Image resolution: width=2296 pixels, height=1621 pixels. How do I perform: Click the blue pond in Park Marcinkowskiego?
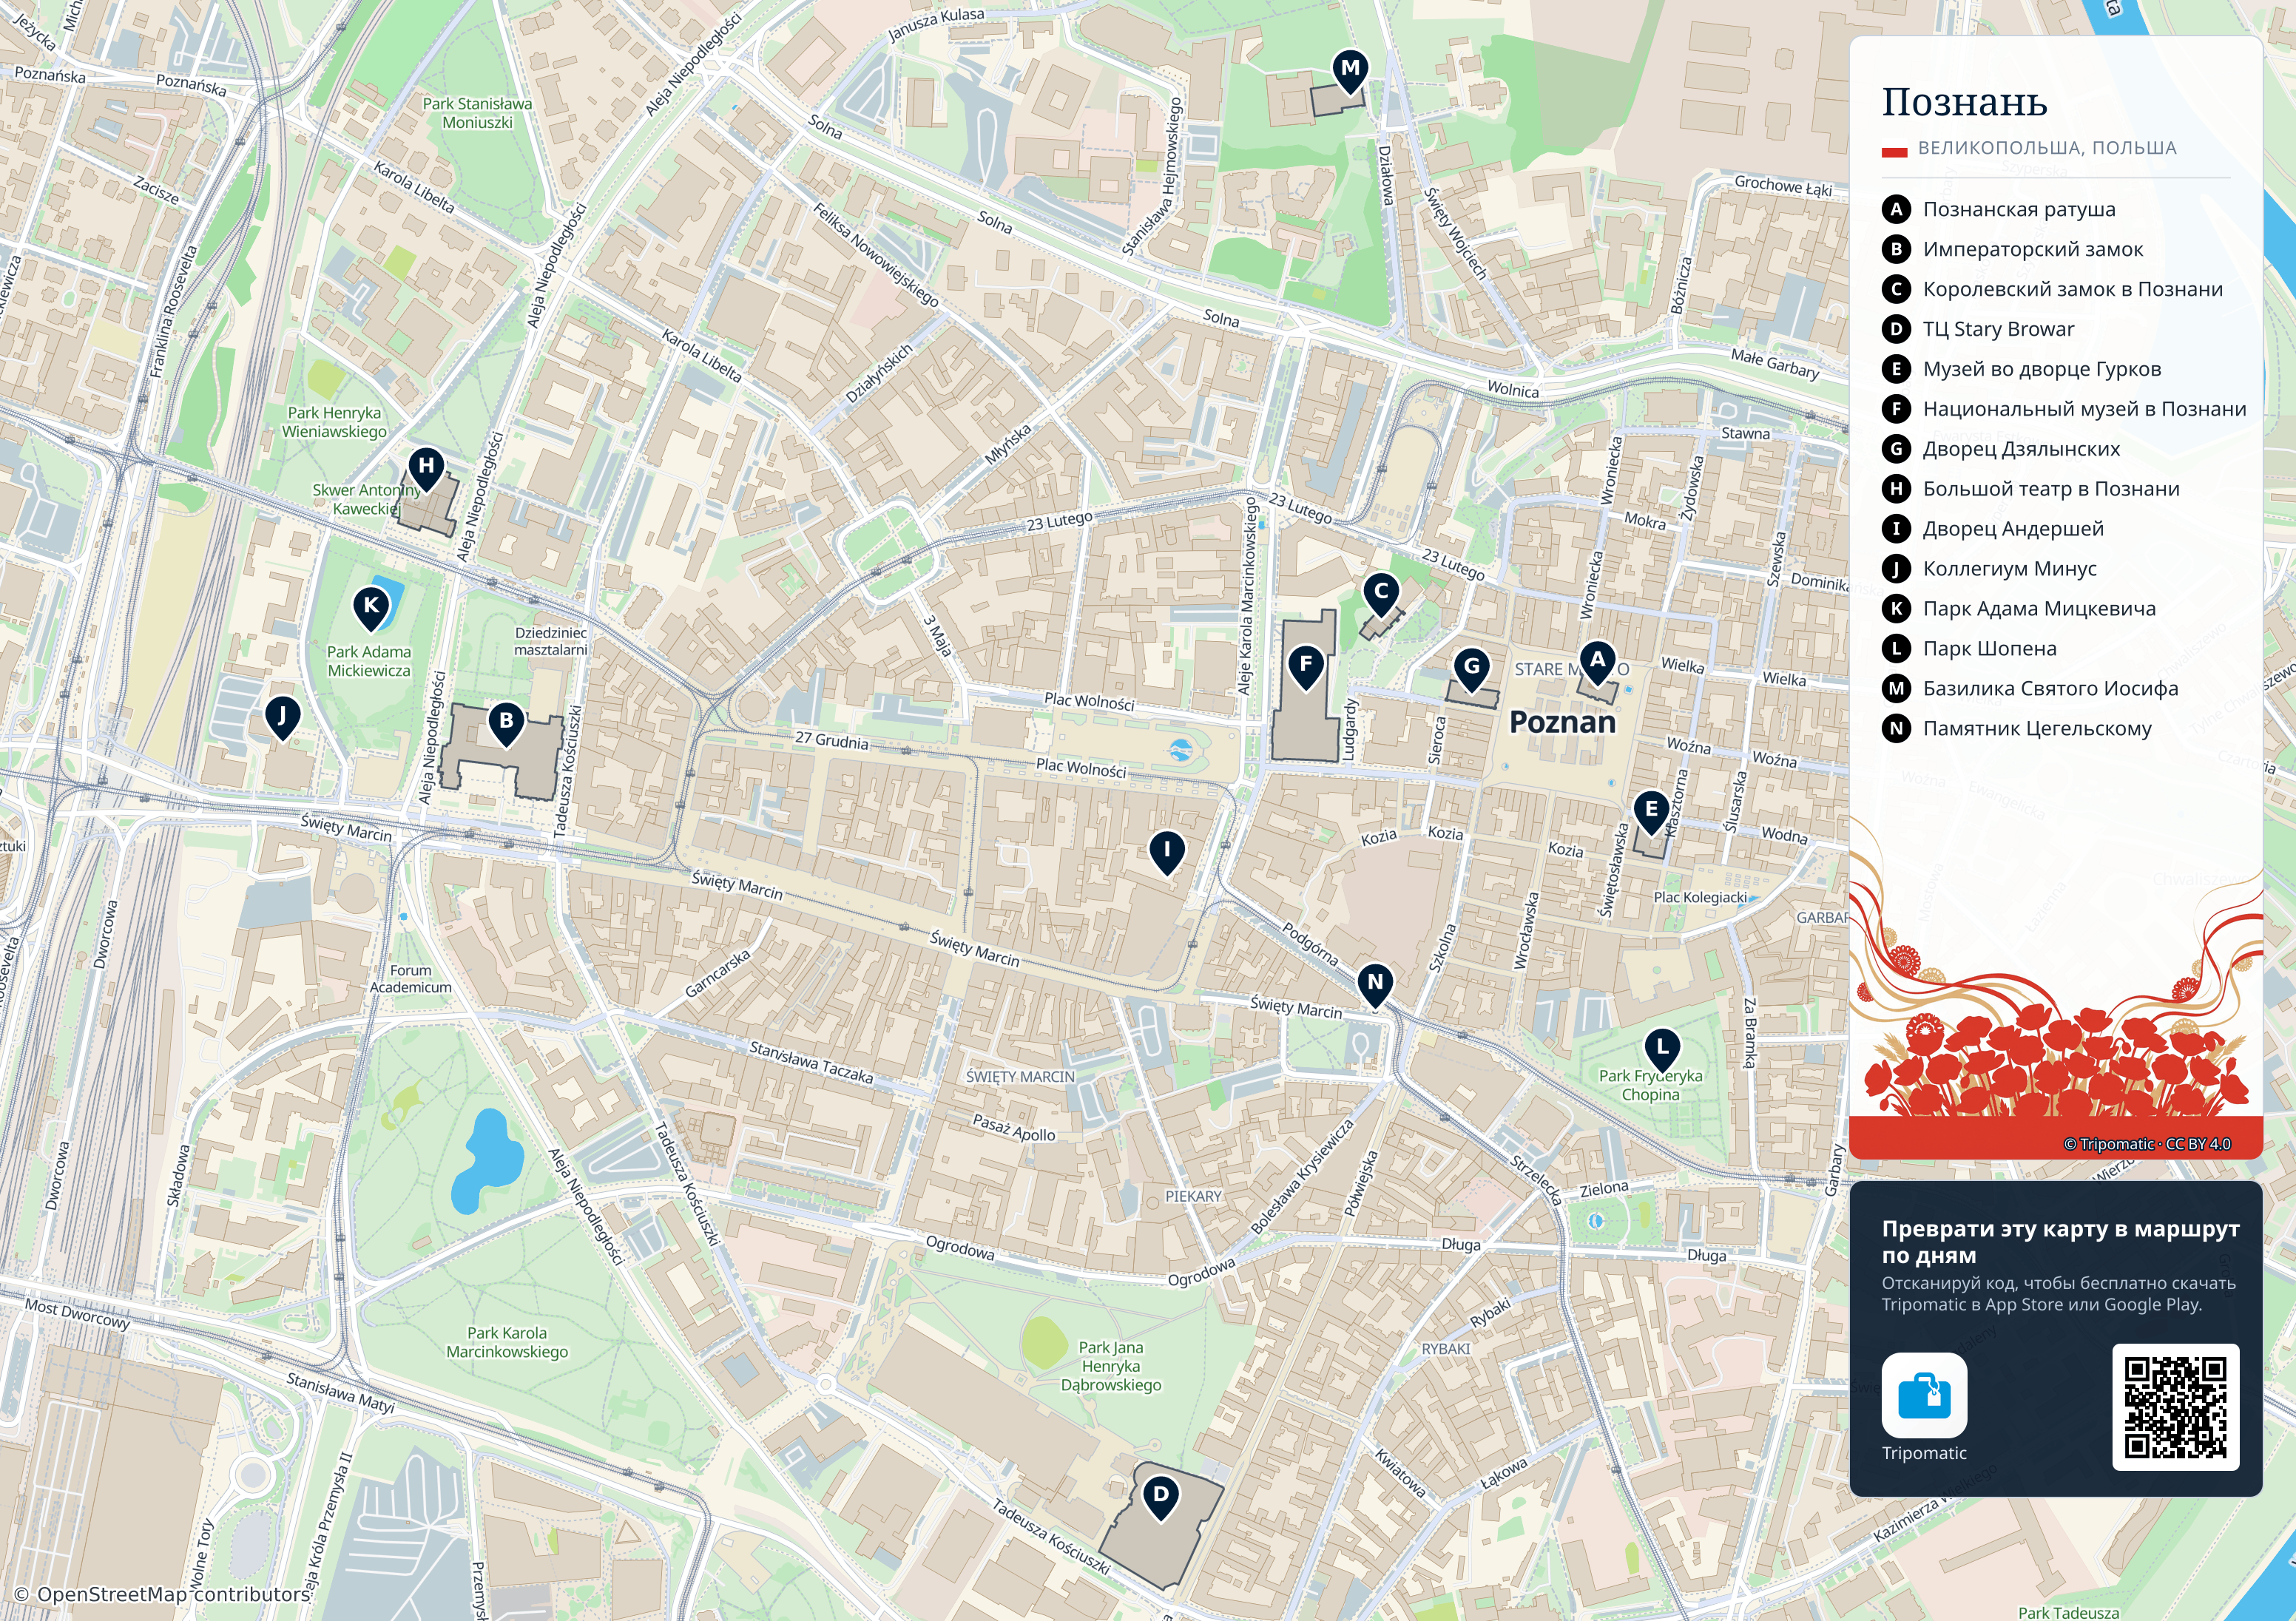(x=486, y=1160)
